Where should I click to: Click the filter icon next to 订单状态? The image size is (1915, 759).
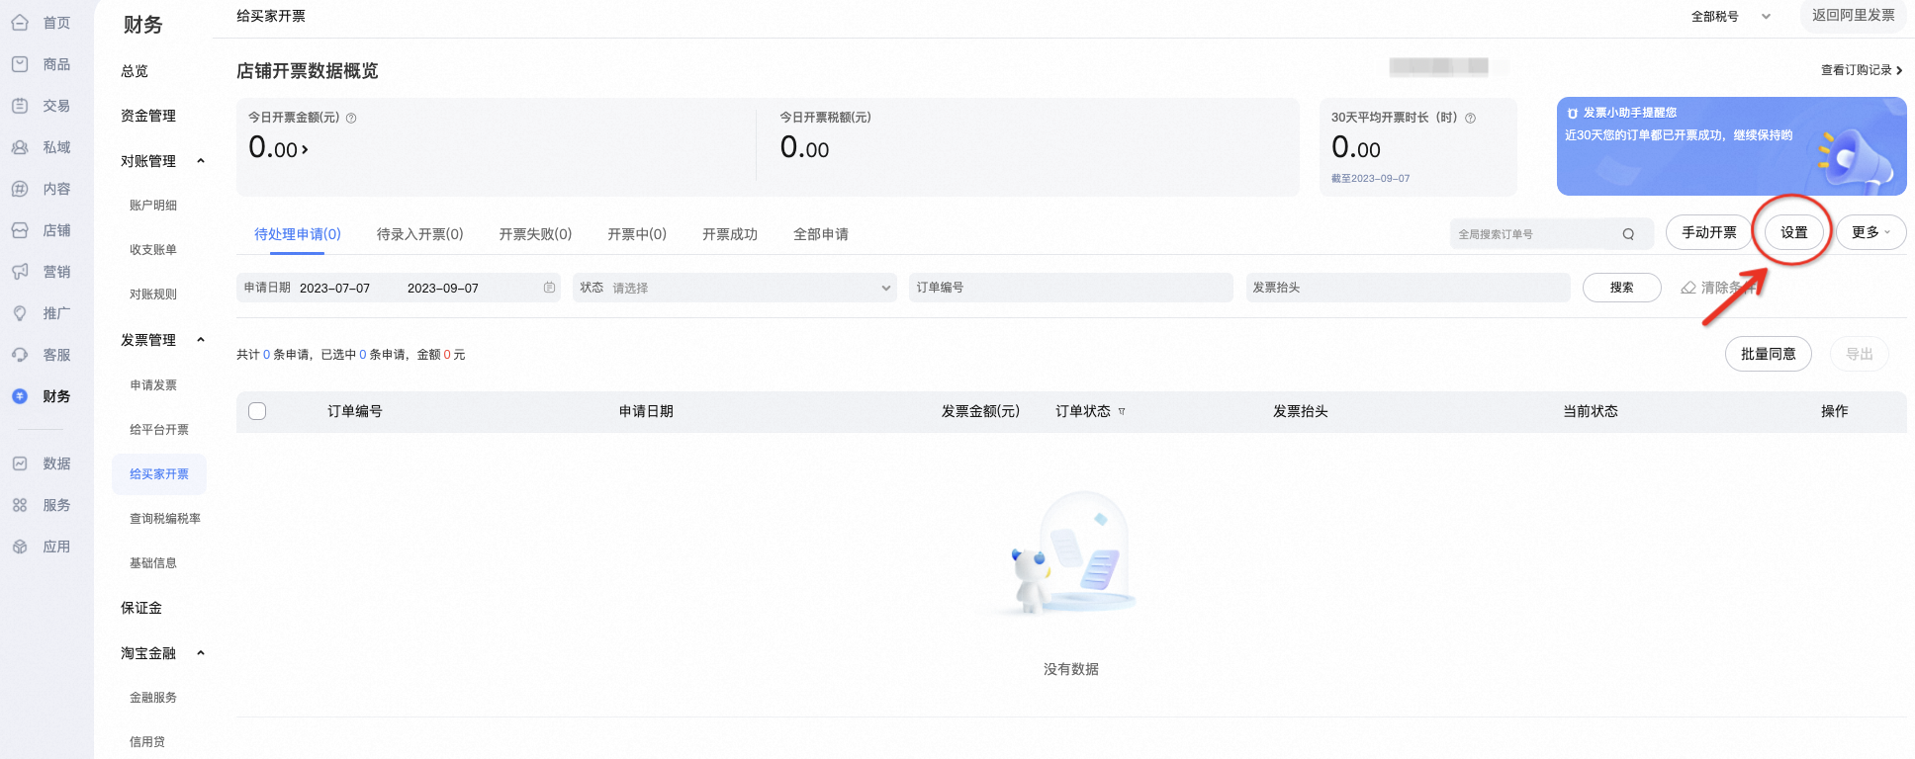(x=1122, y=411)
